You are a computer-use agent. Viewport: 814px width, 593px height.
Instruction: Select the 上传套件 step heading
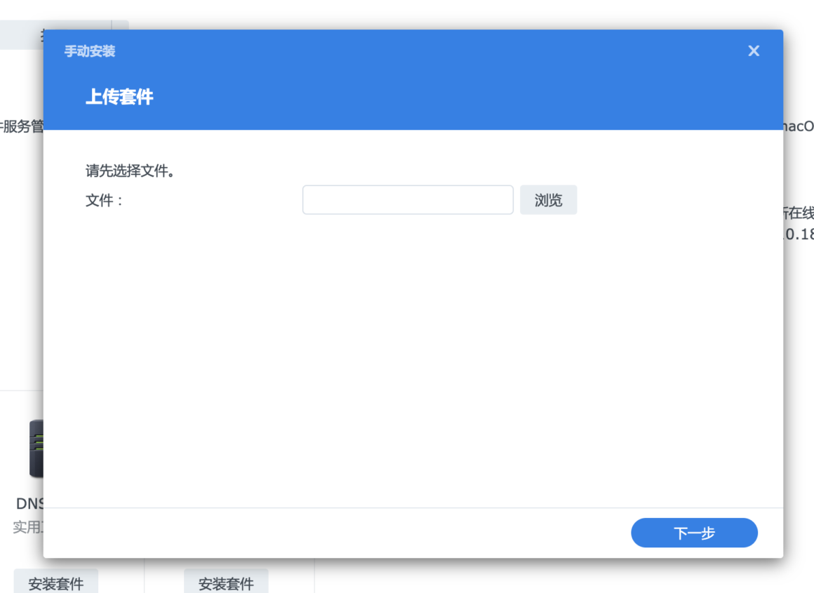click(119, 98)
